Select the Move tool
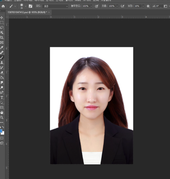Viewport: 170px width, 179px height. click(2, 18)
